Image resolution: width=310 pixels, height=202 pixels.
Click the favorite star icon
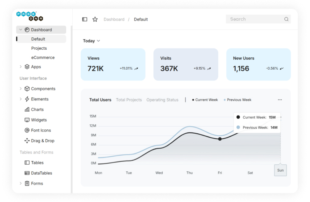tap(95, 19)
